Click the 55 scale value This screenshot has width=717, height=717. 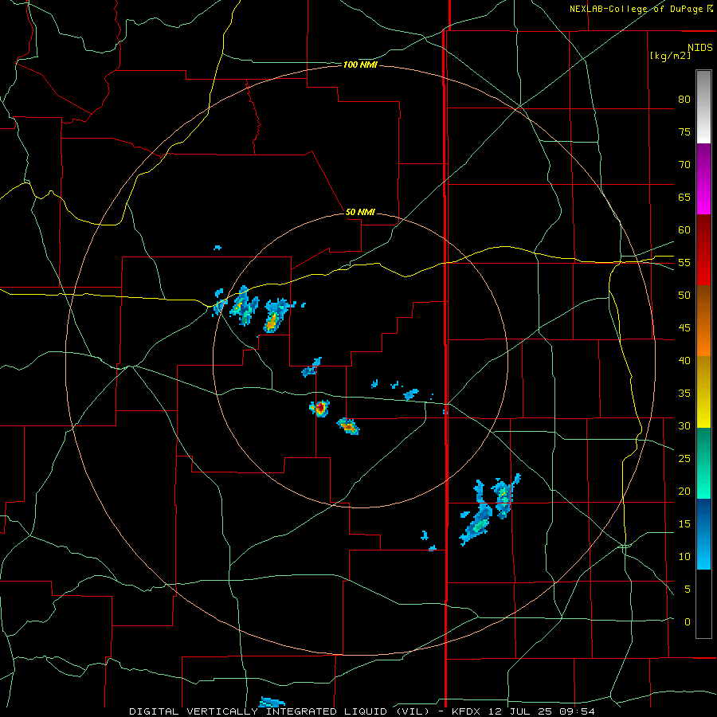click(x=684, y=262)
